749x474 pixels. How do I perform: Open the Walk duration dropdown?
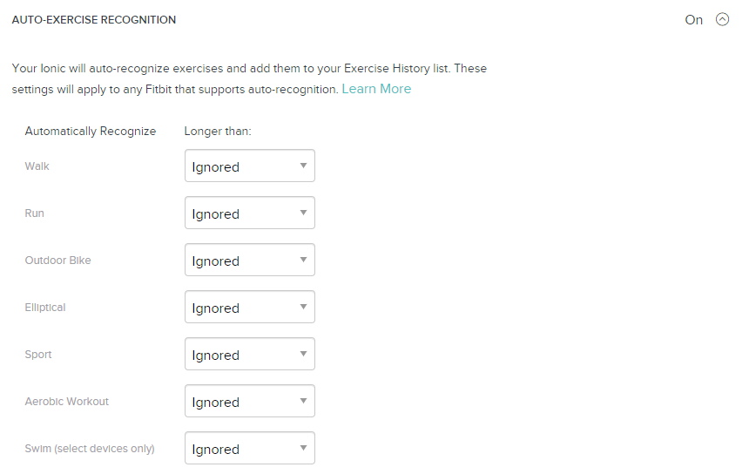(x=250, y=166)
